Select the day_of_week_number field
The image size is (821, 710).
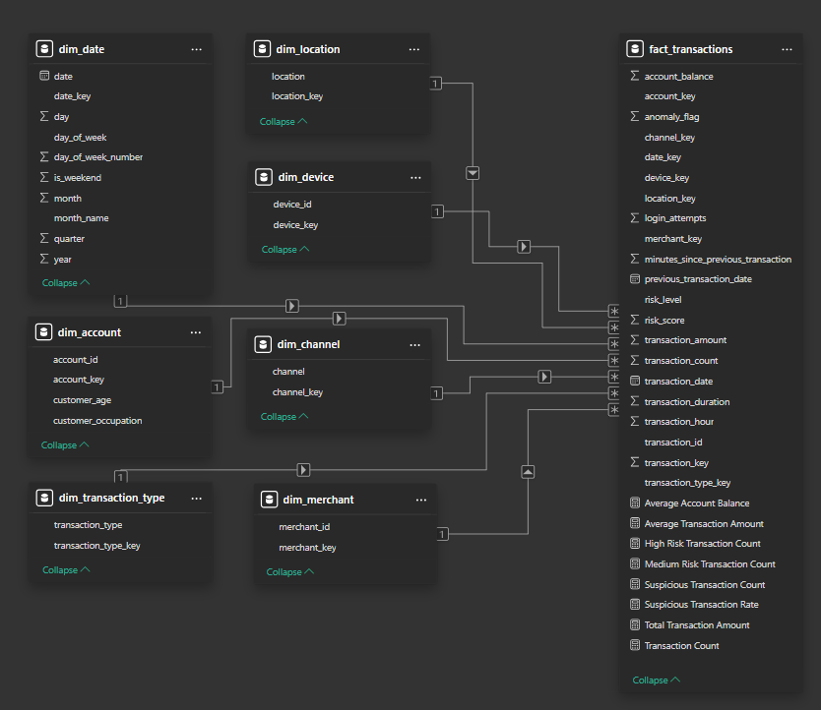coord(97,157)
